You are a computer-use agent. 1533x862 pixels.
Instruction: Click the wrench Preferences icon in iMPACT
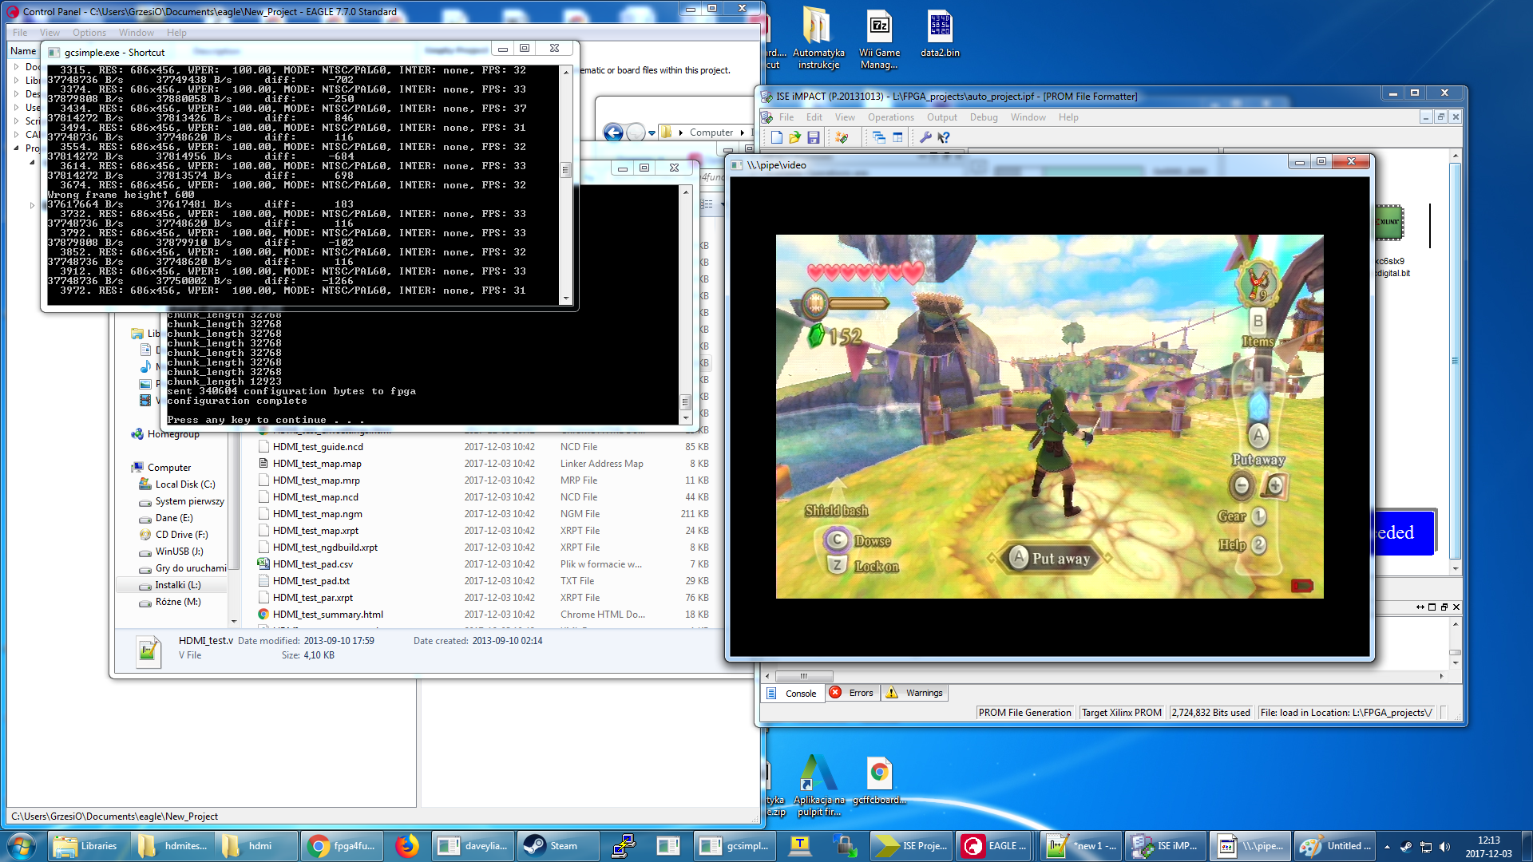tap(926, 137)
